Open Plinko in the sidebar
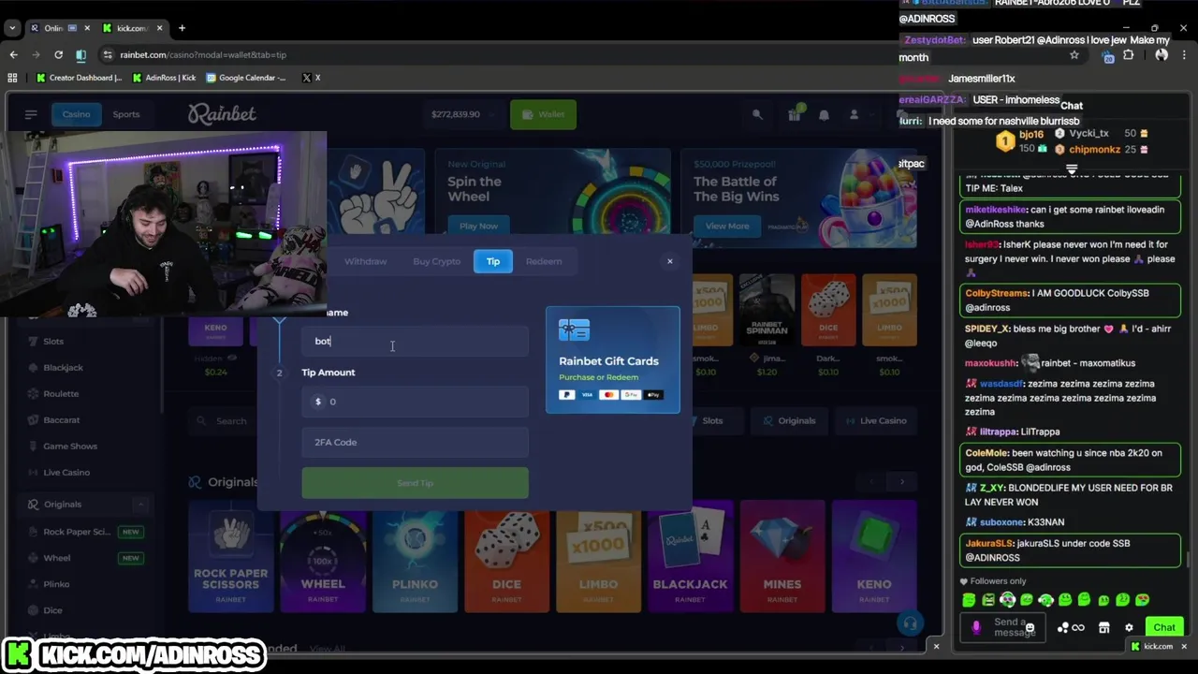1198x674 pixels. pos(56,584)
